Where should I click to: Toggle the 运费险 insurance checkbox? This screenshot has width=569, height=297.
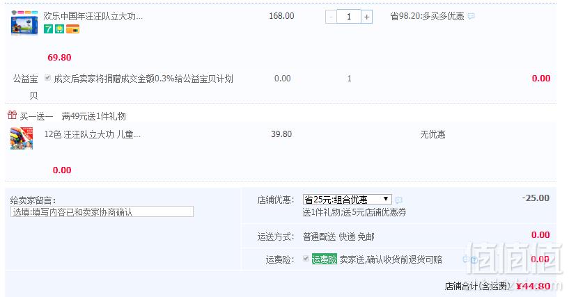coord(306,259)
